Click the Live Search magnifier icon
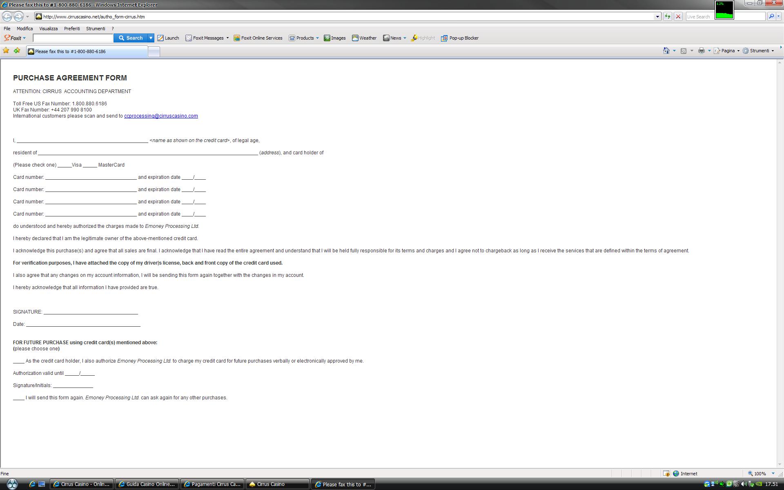The width and height of the screenshot is (784, 490). click(771, 17)
